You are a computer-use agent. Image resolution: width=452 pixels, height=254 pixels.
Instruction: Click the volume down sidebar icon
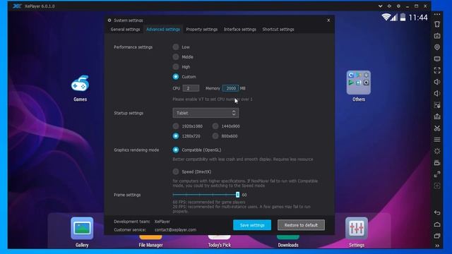click(x=437, y=93)
